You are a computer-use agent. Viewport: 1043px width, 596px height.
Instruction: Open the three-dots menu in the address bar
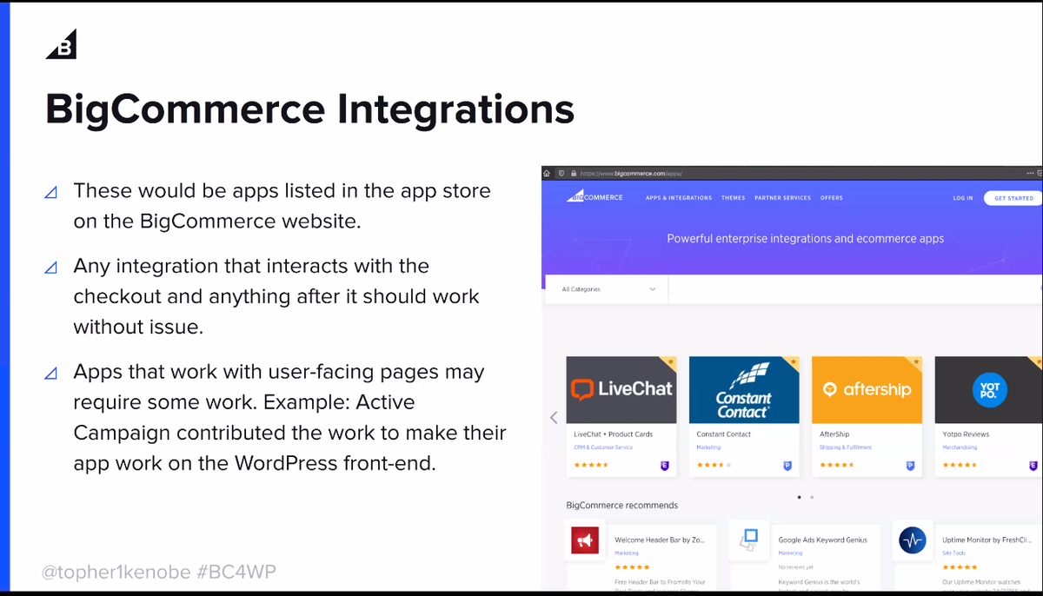(x=1030, y=173)
